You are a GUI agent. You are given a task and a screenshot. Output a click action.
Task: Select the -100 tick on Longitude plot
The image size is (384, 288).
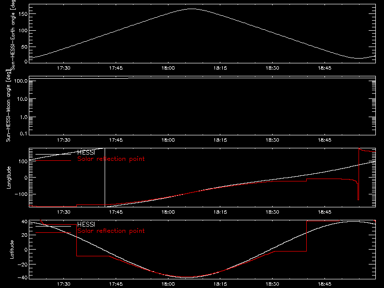pyautogui.click(x=21, y=194)
